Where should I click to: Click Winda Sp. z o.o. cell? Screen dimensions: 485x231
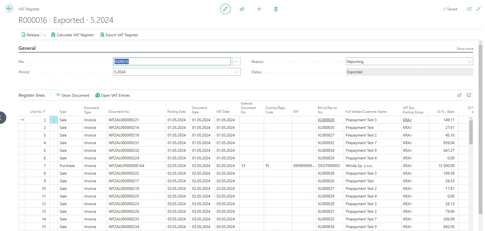(359, 166)
